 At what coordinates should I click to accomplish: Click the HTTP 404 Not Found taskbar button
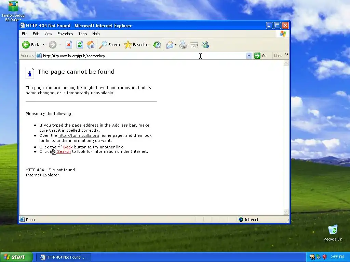(x=63, y=257)
